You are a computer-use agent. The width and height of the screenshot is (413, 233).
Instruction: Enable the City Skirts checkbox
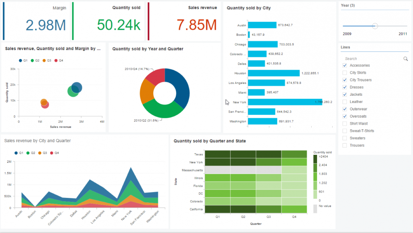pos(345,72)
